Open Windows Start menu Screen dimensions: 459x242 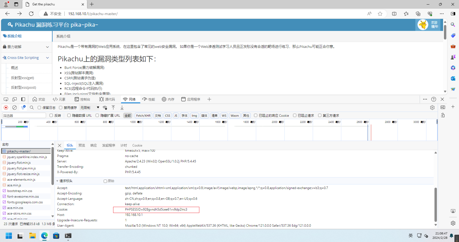point(9,236)
